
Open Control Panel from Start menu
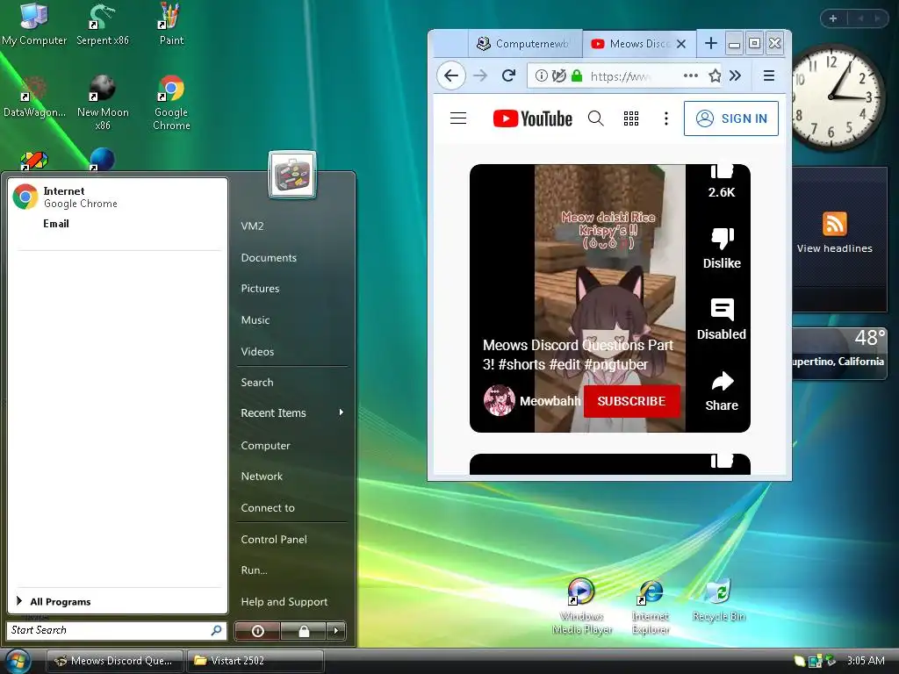pos(274,540)
